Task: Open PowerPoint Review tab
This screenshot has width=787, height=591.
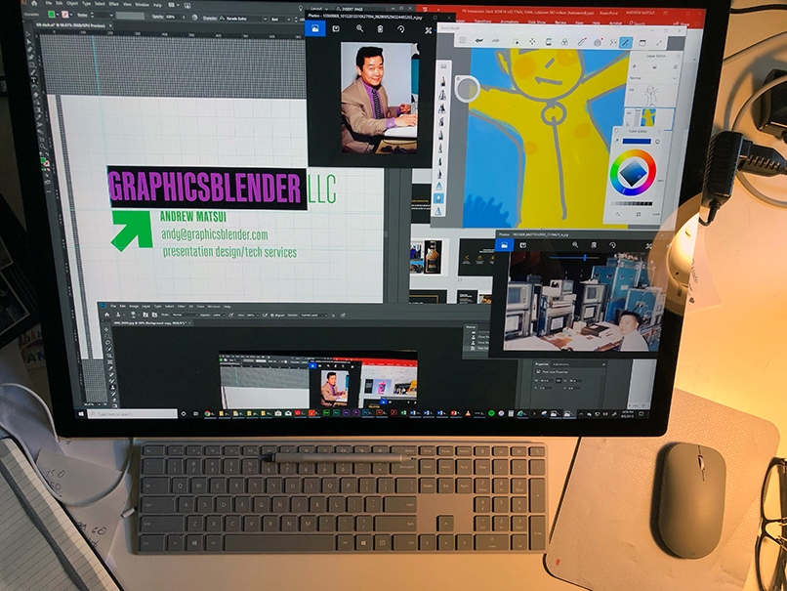Action: [x=560, y=22]
